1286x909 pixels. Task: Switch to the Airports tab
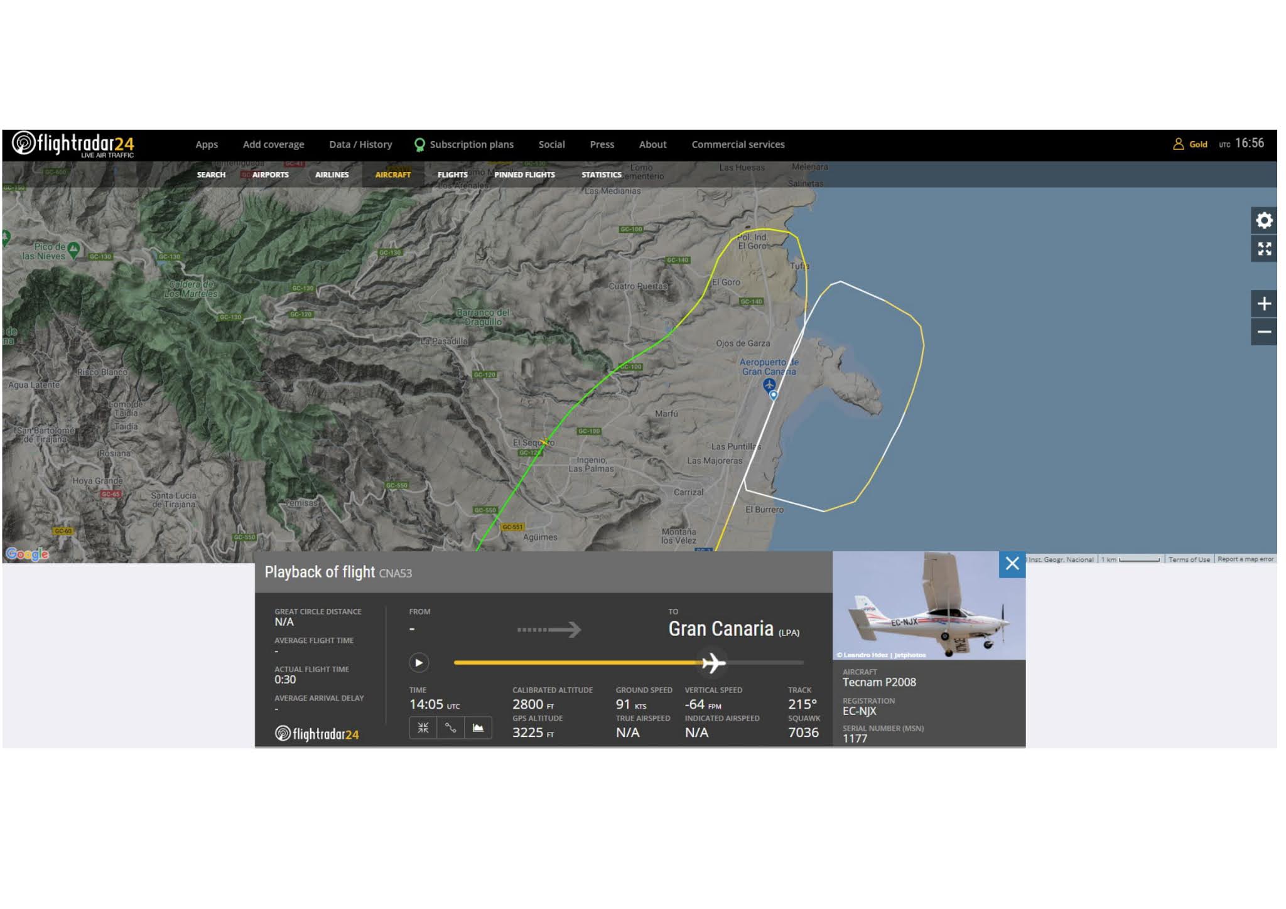[270, 175]
